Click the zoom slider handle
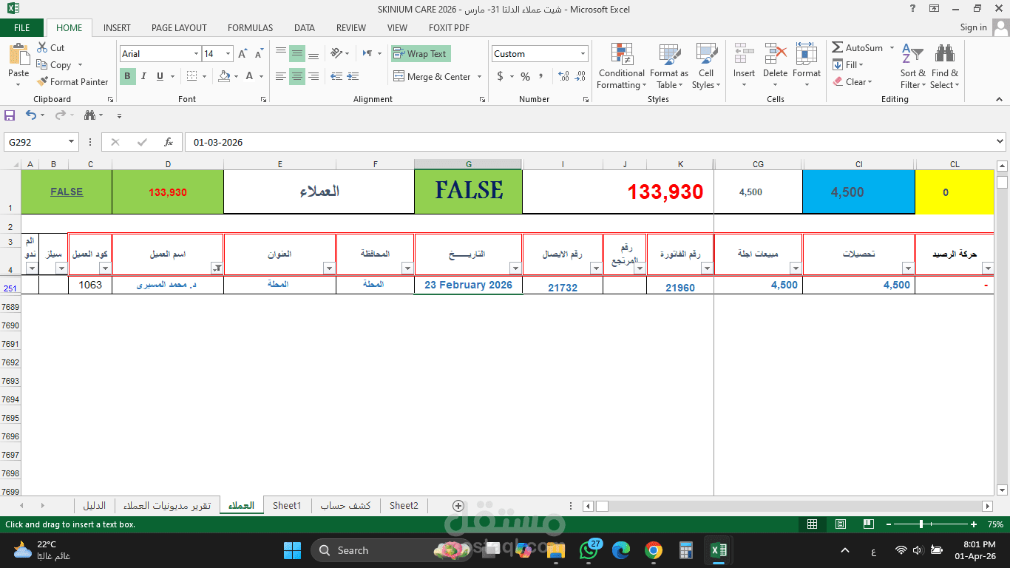Screen dimensions: 1010x568 (x=921, y=524)
